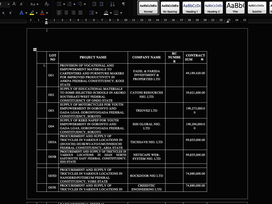Click the Change Case Aa icon

click(x=33, y=4)
